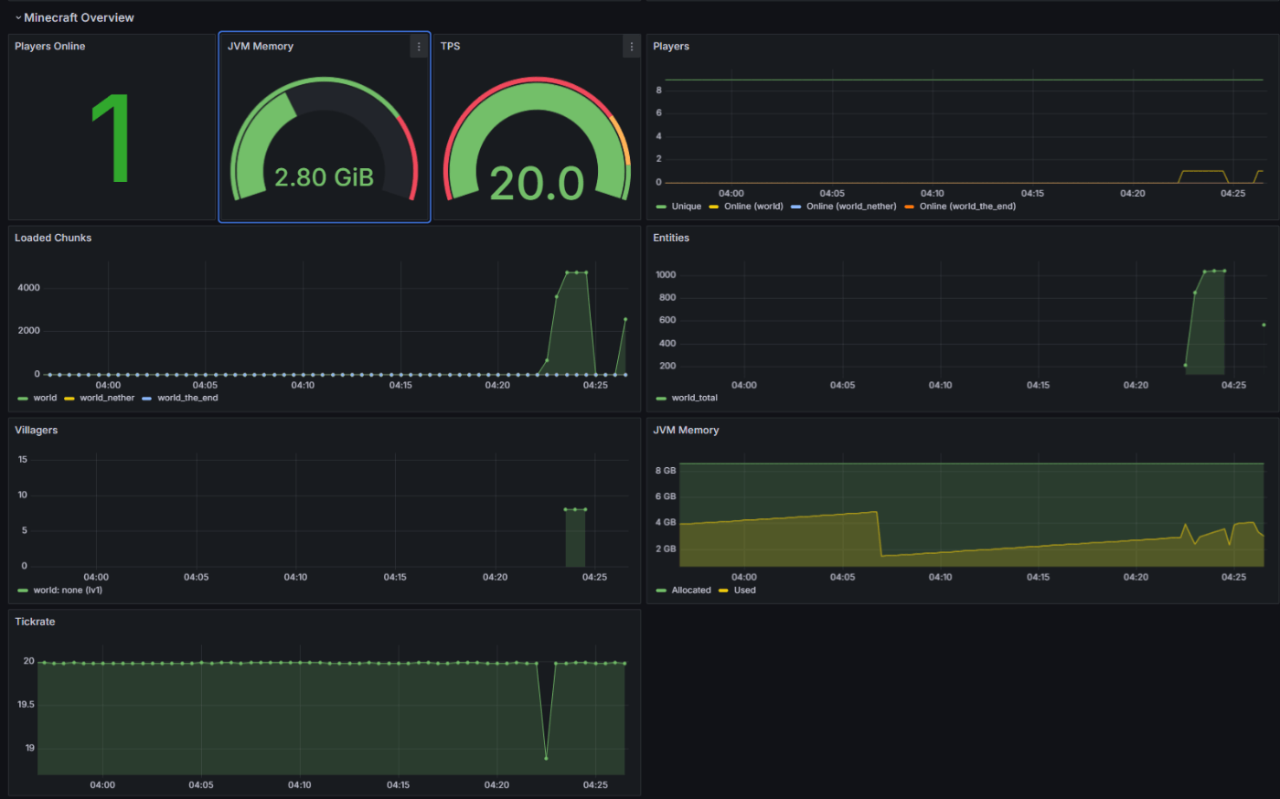
Task: Click the Tickrate dip data point
Action: (x=546, y=758)
